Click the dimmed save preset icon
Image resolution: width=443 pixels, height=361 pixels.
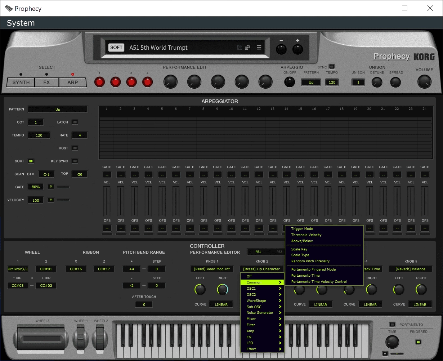tap(240, 47)
